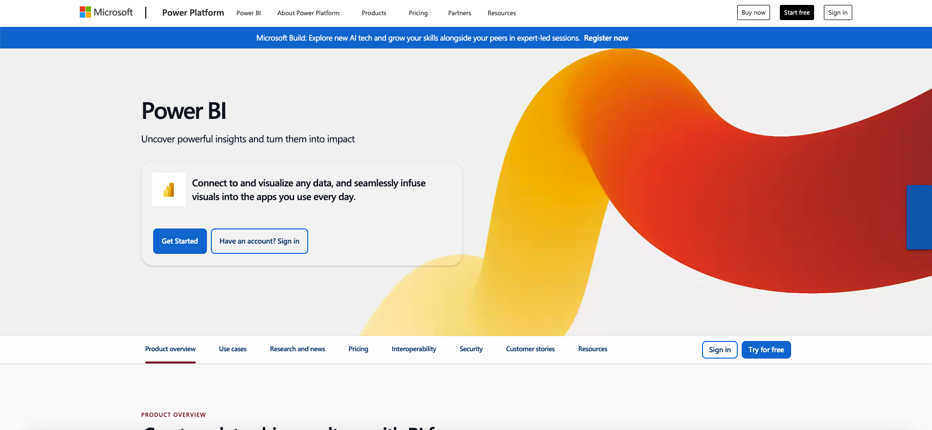
Task: Click the Microsoft logo
Action: [x=106, y=12]
